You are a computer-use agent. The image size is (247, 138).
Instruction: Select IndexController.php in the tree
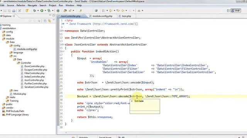pyautogui.click(x=34, y=77)
